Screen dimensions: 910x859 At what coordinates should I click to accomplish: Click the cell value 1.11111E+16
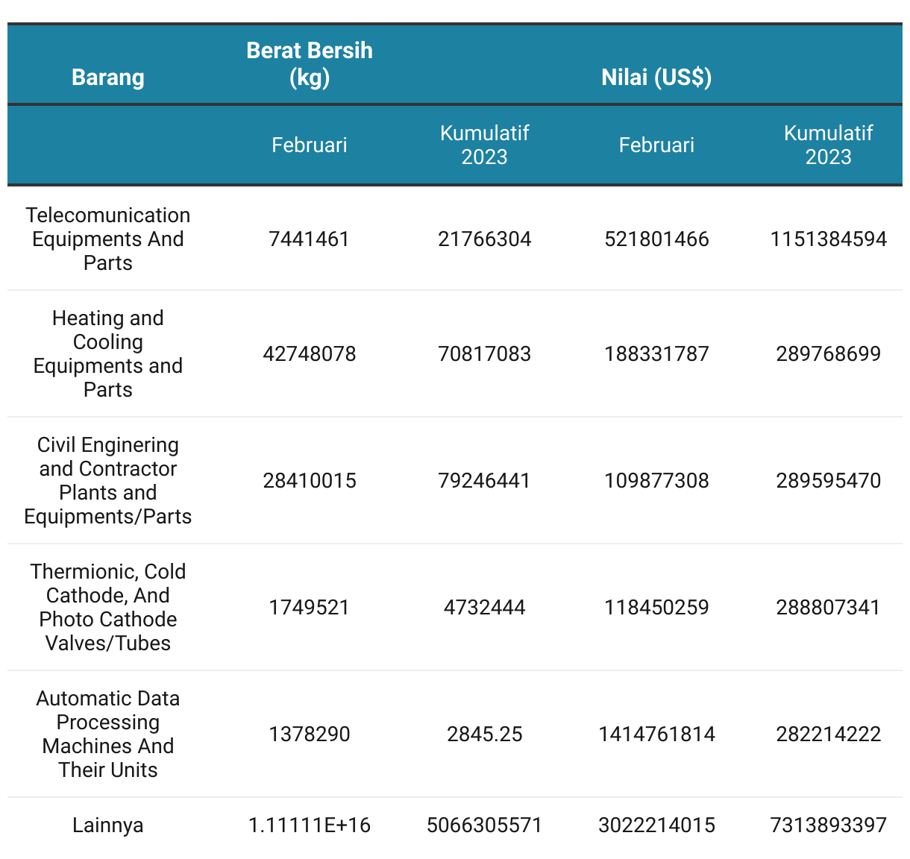[x=310, y=825]
